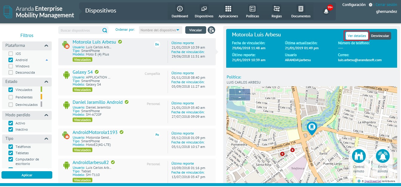Collapse the Plataforma filter section
Viewport: 401px width, 187px height.
coord(46,46)
